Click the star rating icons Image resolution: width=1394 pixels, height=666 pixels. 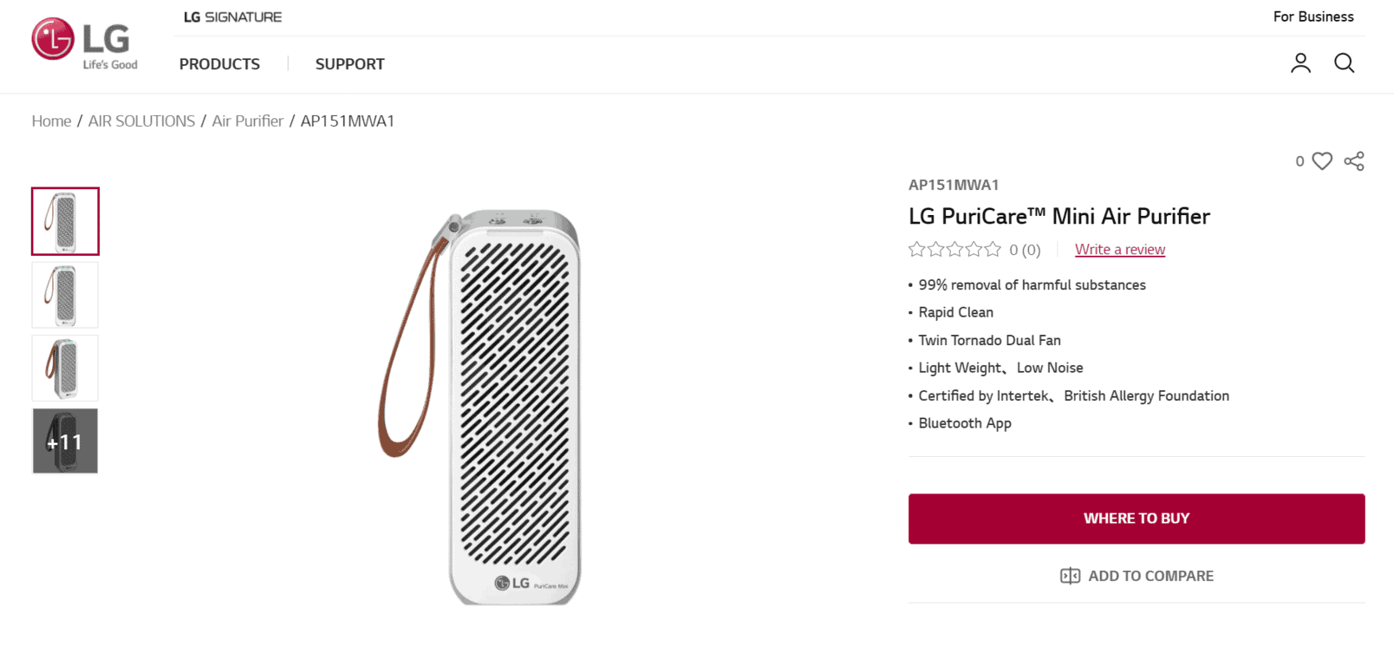pos(954,250)
